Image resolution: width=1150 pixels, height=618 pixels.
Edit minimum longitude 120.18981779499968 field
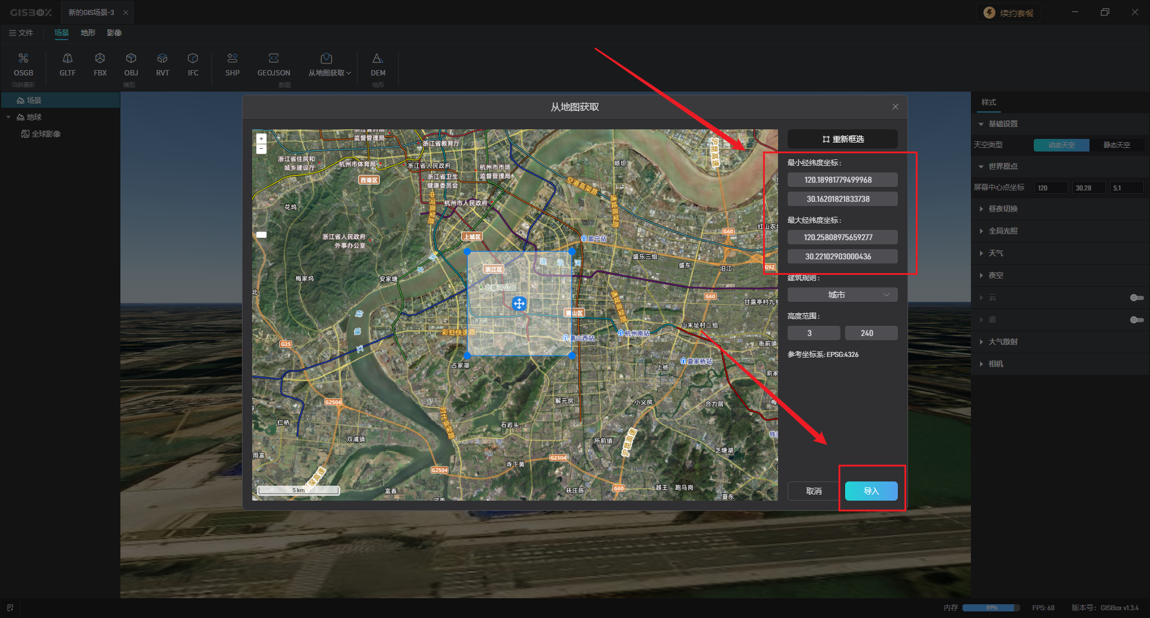[x=842, y=180]
